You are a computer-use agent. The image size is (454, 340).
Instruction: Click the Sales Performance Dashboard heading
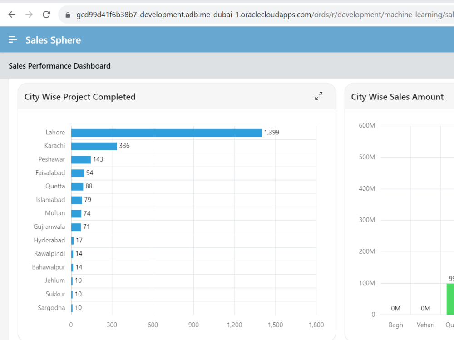59,66
